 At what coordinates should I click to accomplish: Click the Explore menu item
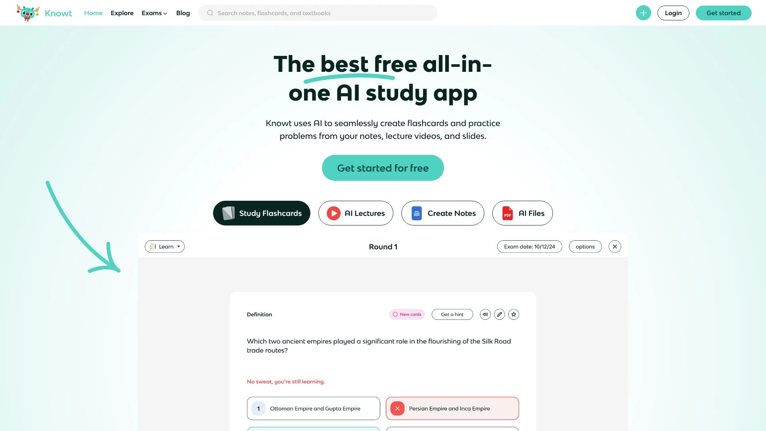tap(122, 13)
